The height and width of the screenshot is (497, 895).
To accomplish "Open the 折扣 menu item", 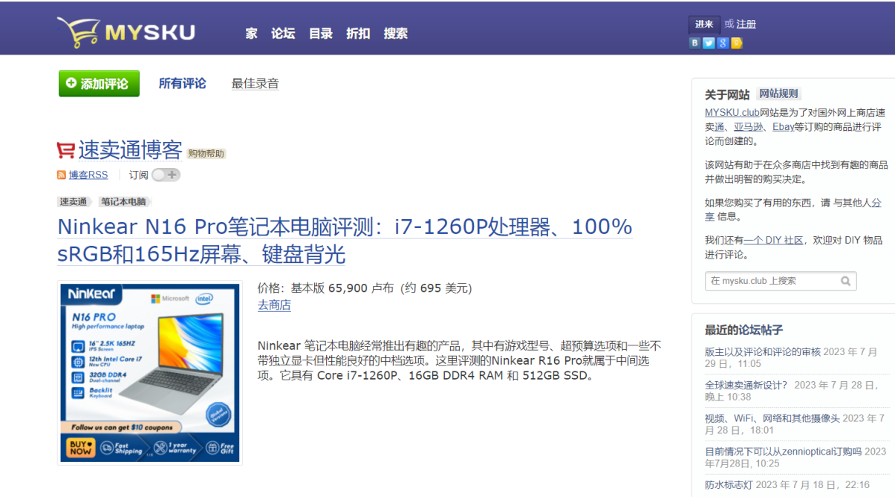I will pyautogui.click(x=358, y=33).
